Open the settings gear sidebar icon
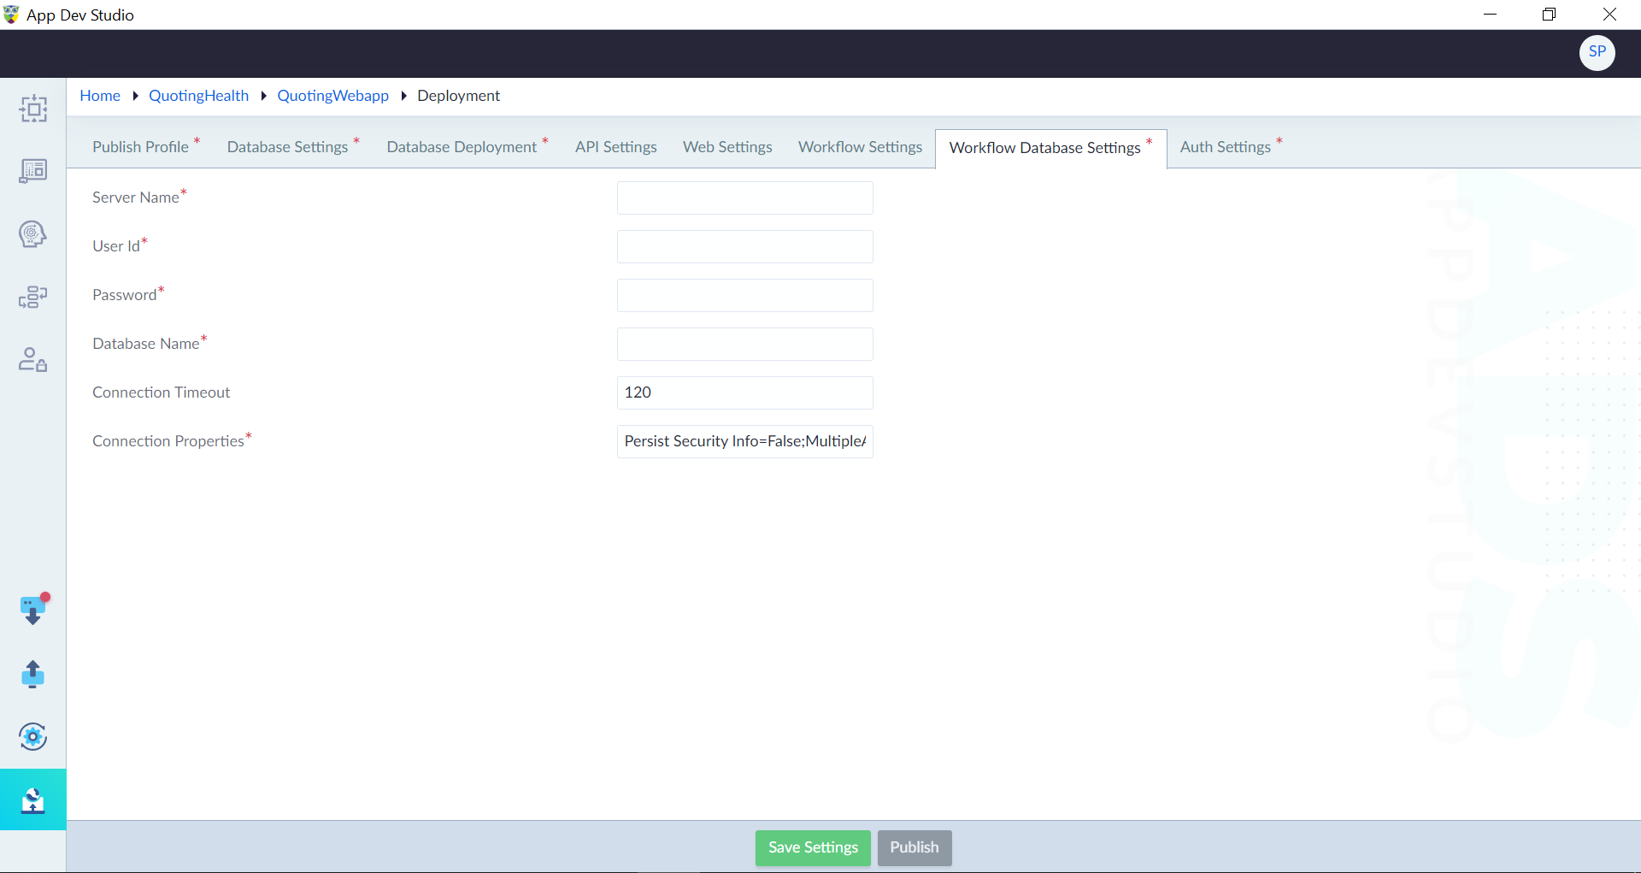Screen dimensions: 1641x873 coord(32,736)
